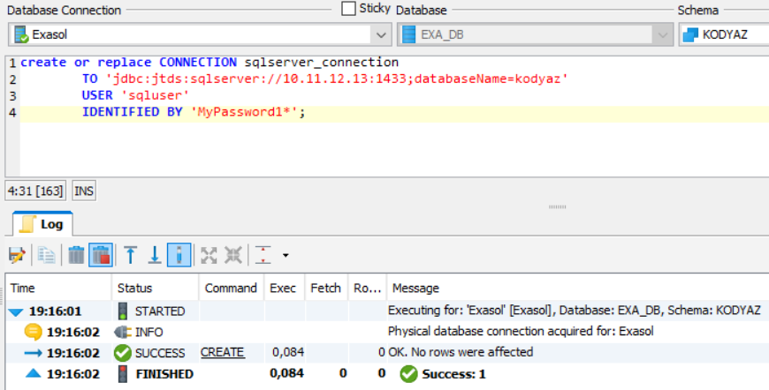Click the green check next to Success: 1
The height and width of the screenshot is (390, 769).
point(408,374)
